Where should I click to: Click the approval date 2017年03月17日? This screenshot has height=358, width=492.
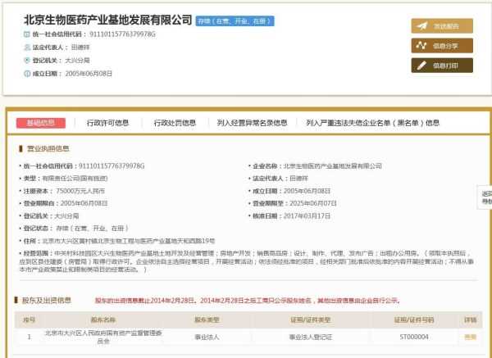point(307,216)
